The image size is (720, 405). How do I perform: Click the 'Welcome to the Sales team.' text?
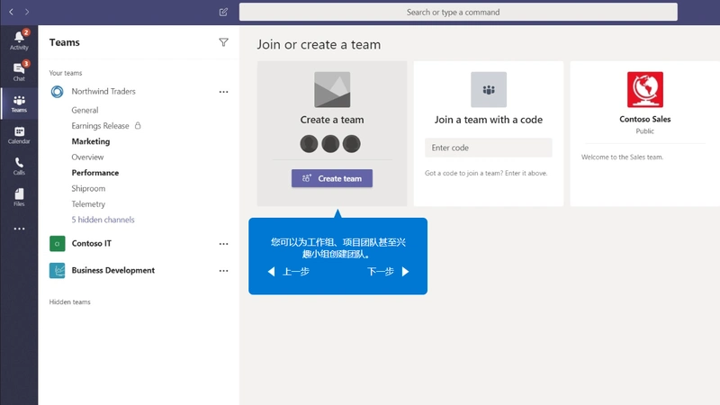point(622,157)
